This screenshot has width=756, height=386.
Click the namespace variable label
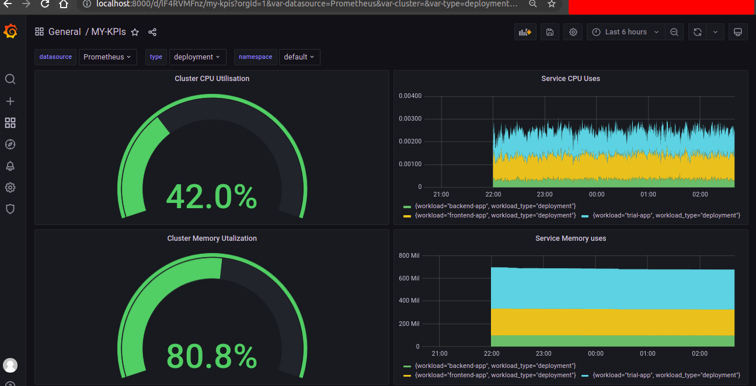click(x=256, y=57)
